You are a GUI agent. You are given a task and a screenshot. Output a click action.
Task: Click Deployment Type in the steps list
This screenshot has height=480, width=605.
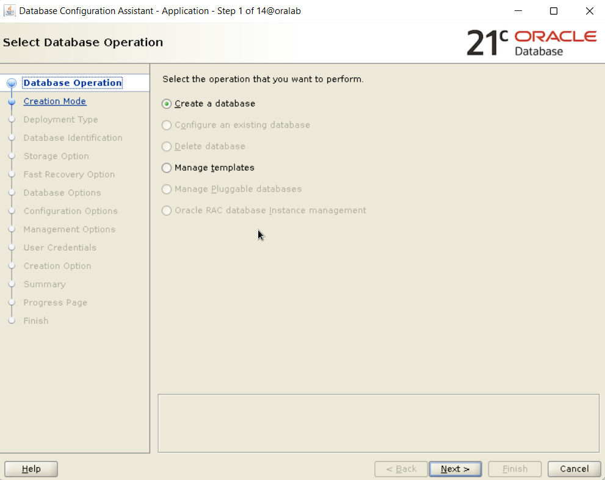coord(60,120)
